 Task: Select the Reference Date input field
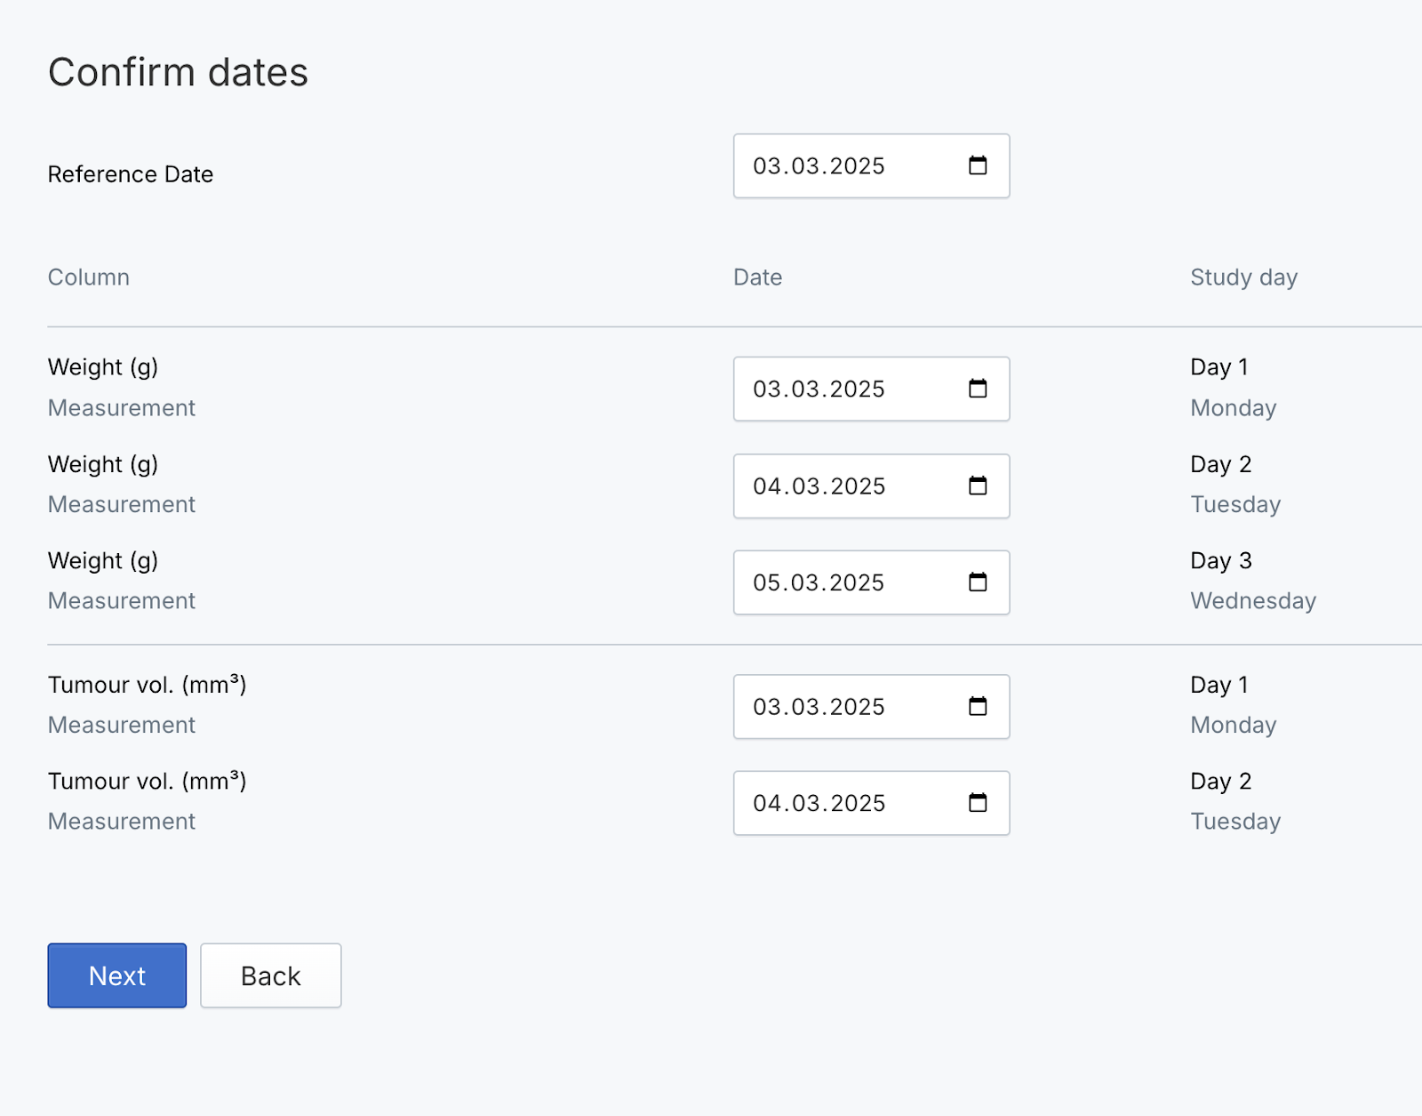click(x=871, y=166)
